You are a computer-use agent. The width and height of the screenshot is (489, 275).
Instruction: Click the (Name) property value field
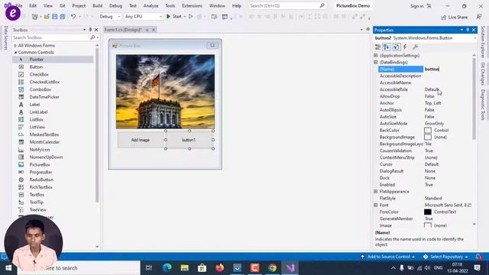448,70
